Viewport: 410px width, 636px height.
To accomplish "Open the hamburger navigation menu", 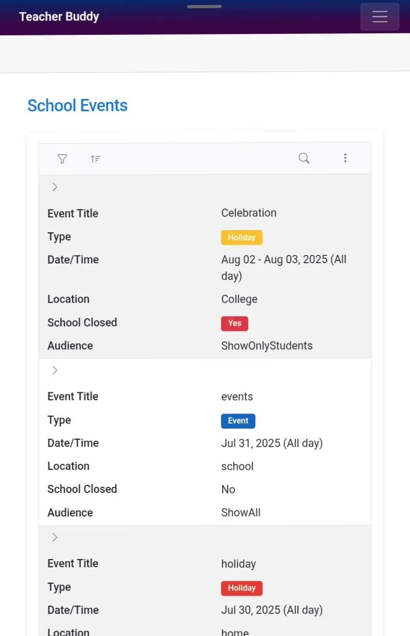I will (x=380, y=17).
